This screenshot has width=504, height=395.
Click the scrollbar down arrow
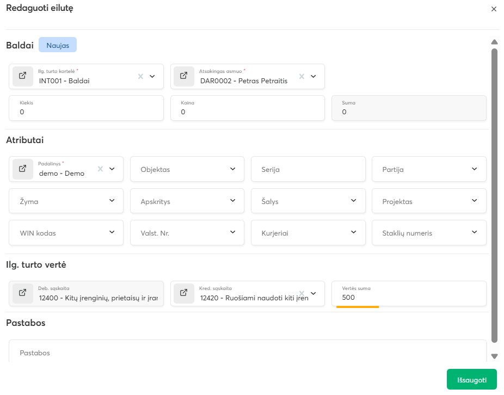(x=494, y=356)
